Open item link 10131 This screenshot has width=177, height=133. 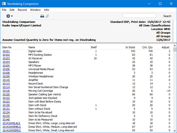point(6,109)
